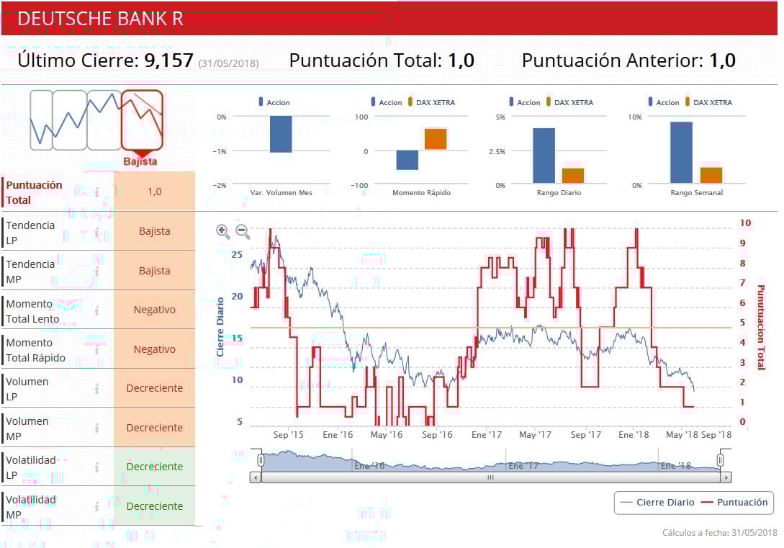784x548 pixels.
Task: Click blue Accion bar in Rango Diario
Action: (544, 156)
